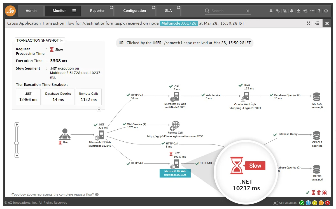Close the Cross Application Transaction Flow window
This screenshot has width=336, height=209.
click(x=327, y=23)
